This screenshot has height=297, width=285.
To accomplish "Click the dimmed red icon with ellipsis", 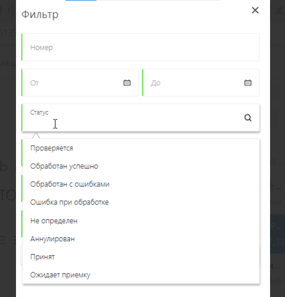I will (275, 187).
